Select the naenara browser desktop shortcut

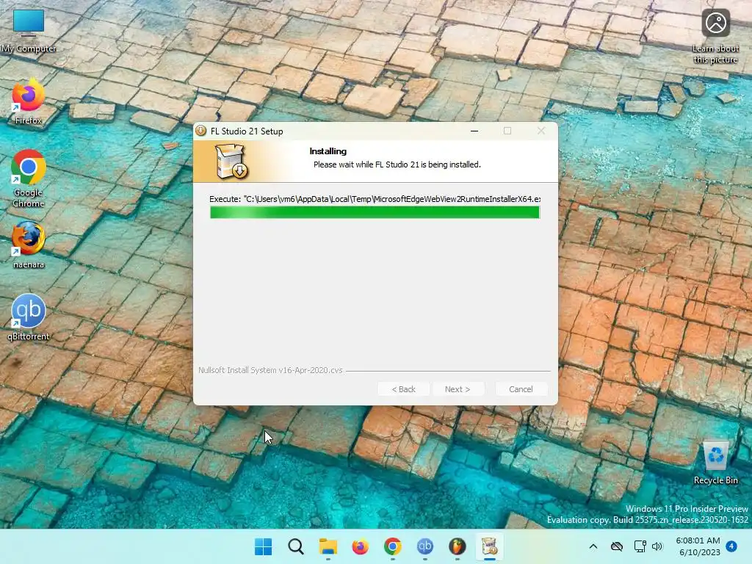click(x=29, y=245)
